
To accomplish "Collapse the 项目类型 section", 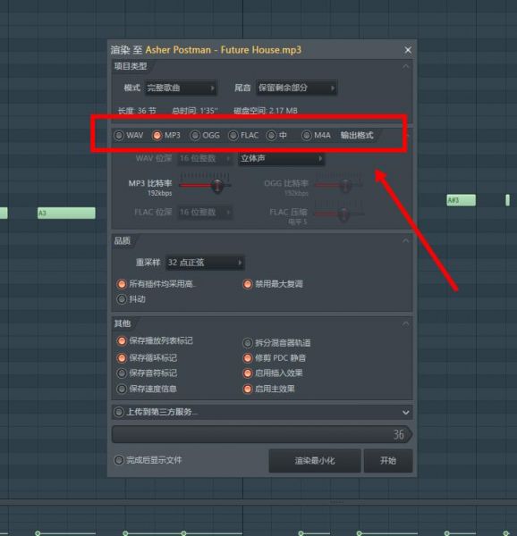I will tap(406, 67).
